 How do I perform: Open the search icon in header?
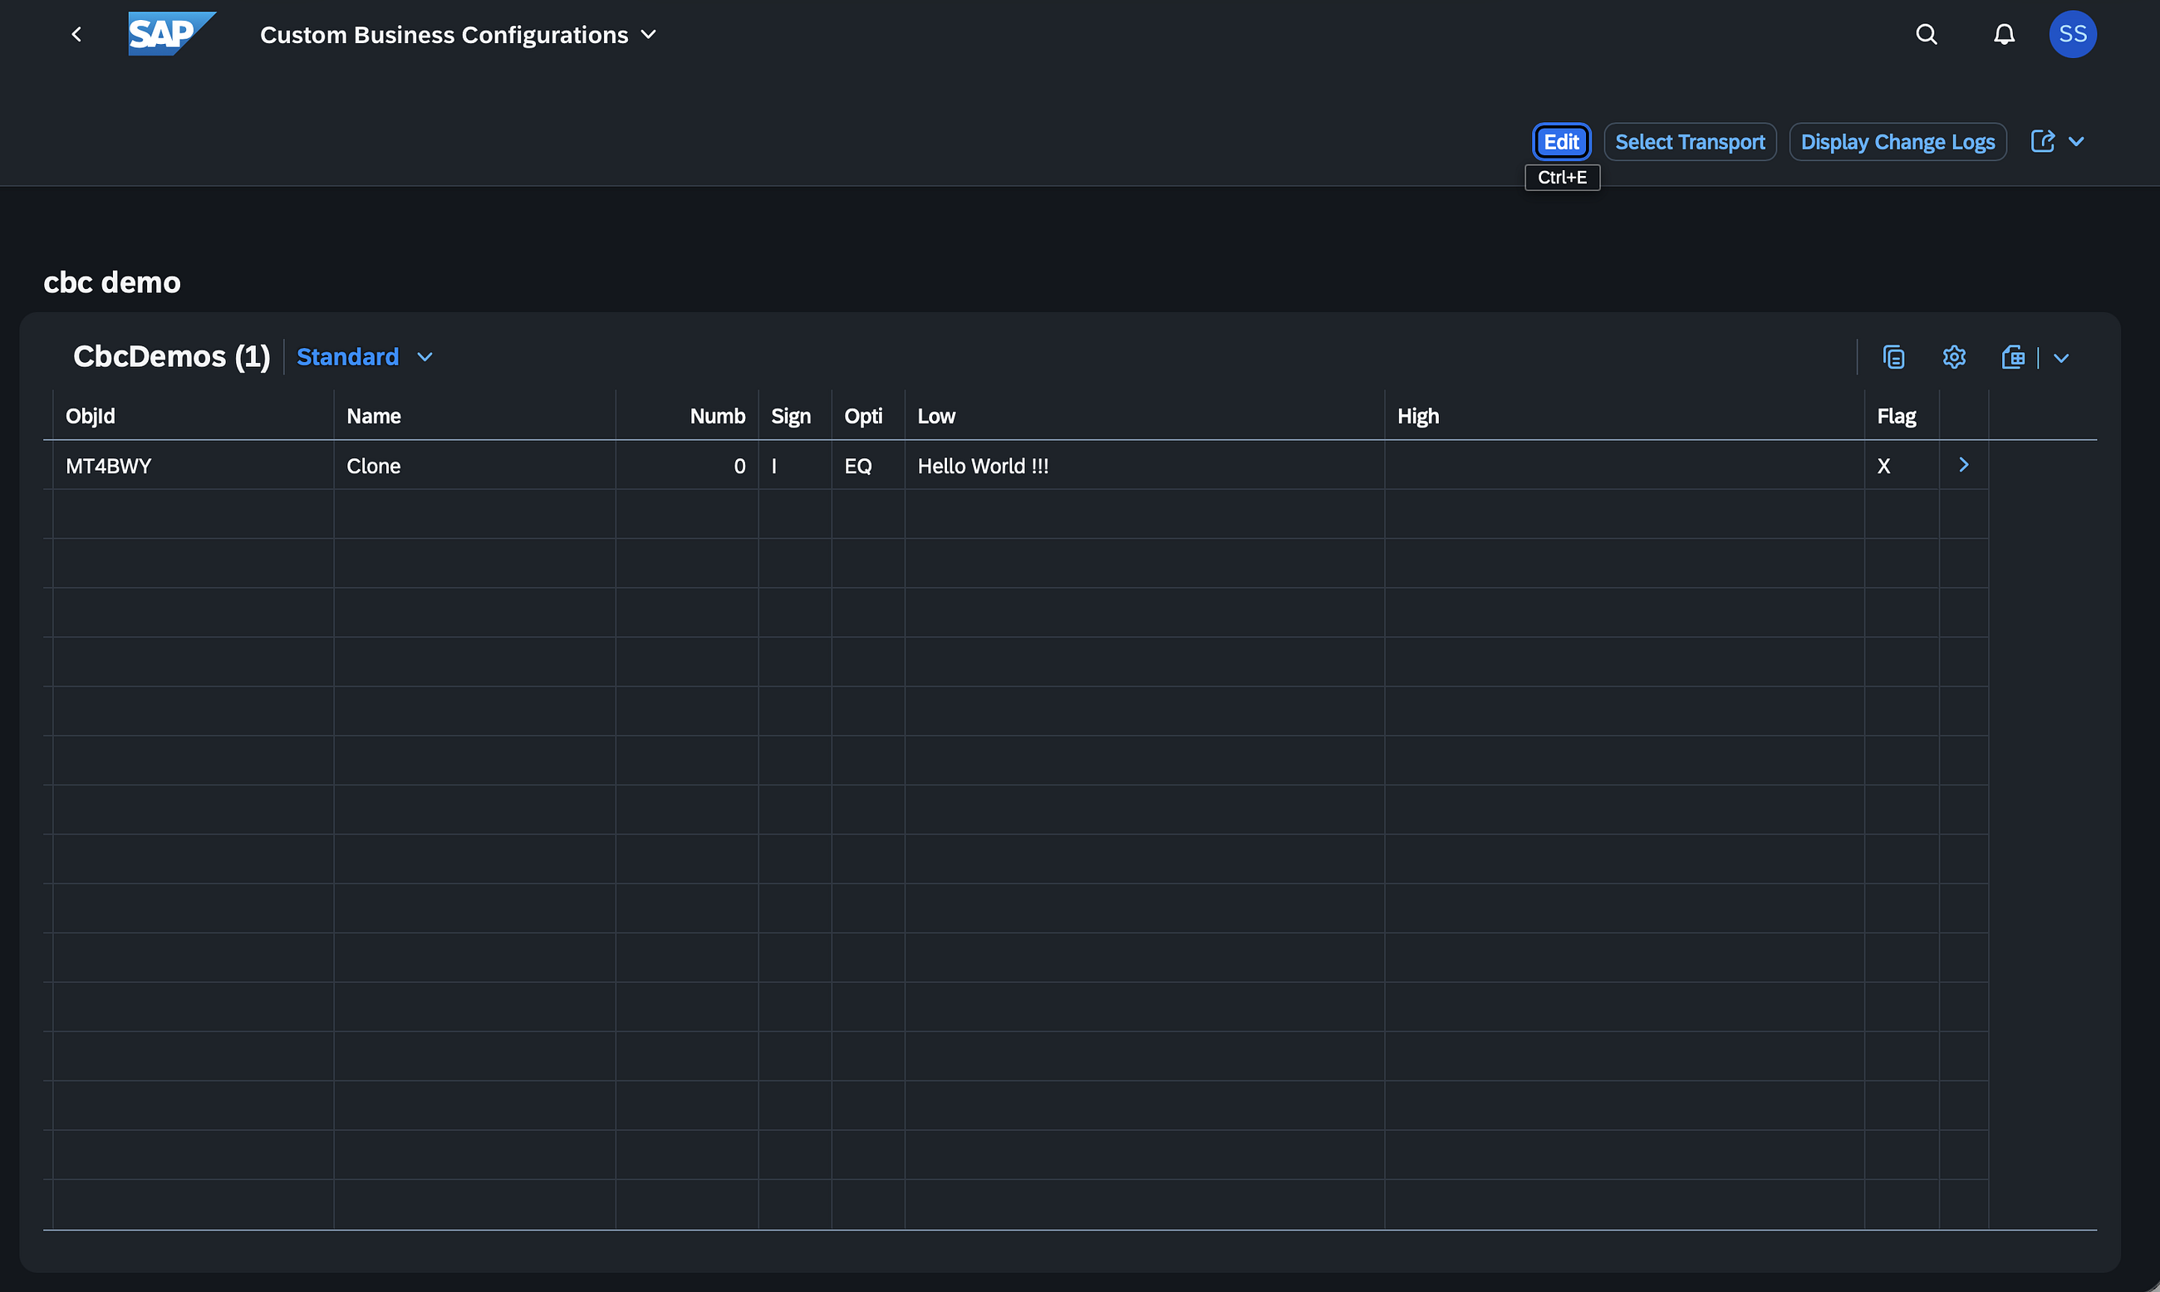tap(1927, 35)
